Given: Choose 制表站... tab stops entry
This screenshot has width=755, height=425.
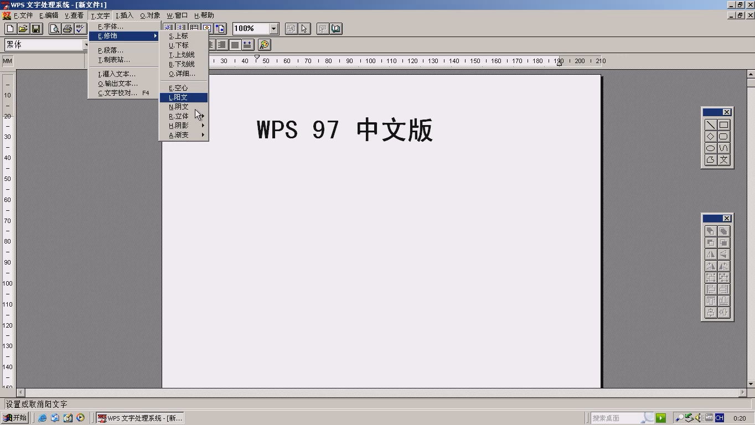Looking at the screenshot, I should click(124, 60).
